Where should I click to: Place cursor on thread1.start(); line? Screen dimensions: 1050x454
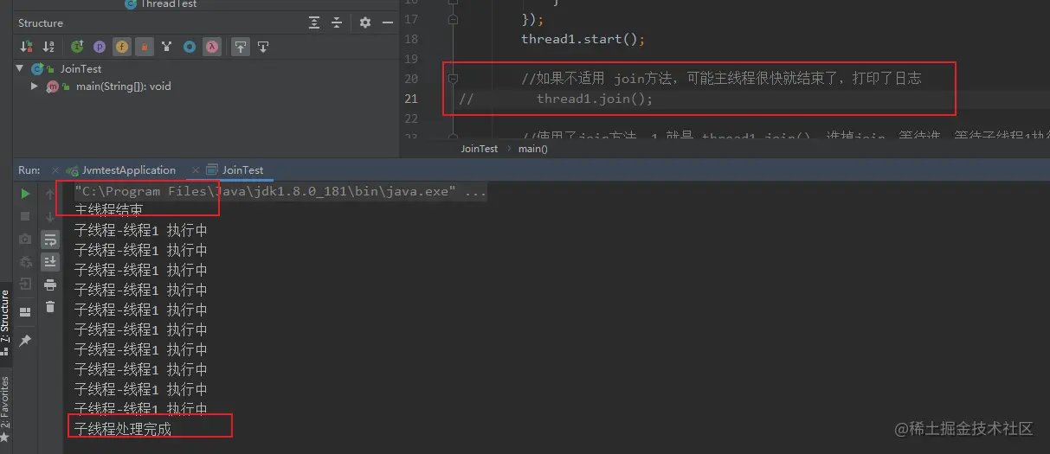[x=583, y=39]
